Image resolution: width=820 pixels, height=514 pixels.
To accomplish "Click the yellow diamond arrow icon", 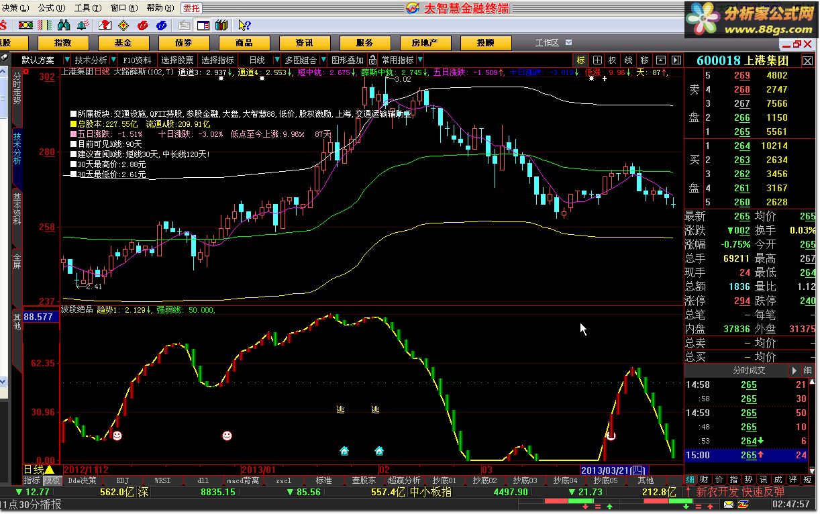I will [x=123, y=25].
